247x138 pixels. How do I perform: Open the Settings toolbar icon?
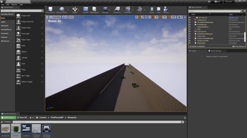coord(105,10)
